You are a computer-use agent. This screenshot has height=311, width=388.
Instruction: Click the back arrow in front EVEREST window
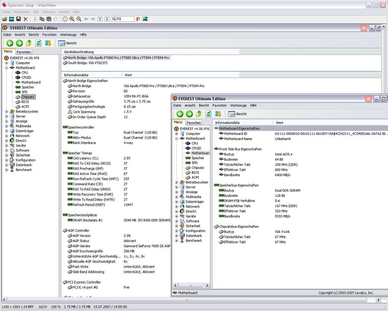180,114
